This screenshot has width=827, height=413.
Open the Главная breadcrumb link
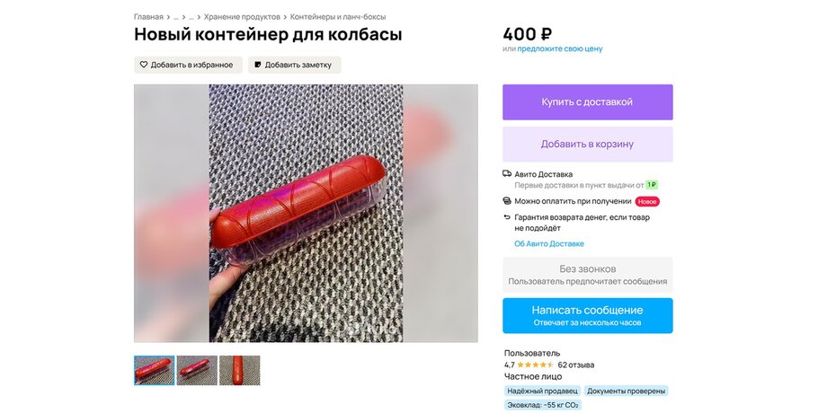tap(148, 17)
